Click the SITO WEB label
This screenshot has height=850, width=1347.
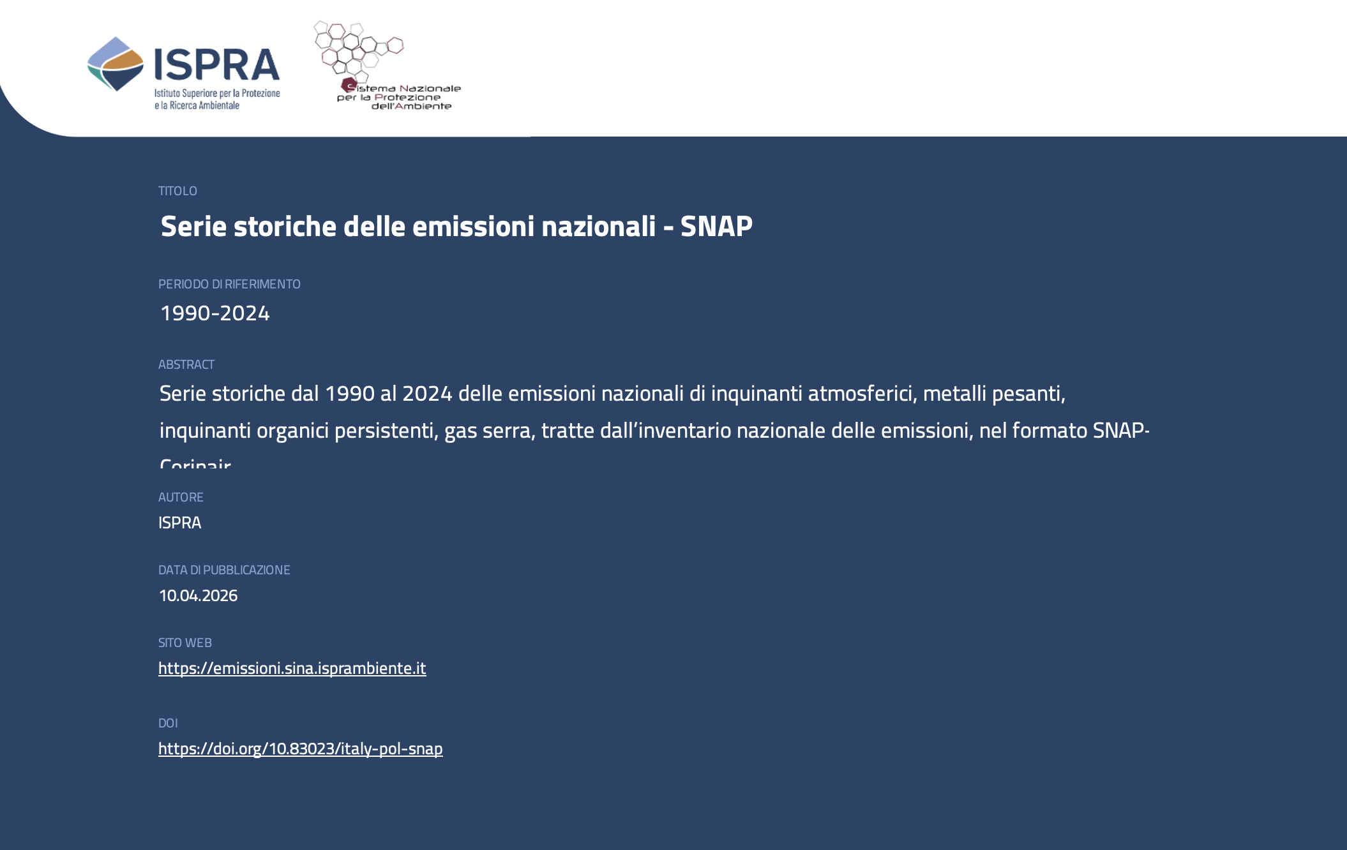184,643
